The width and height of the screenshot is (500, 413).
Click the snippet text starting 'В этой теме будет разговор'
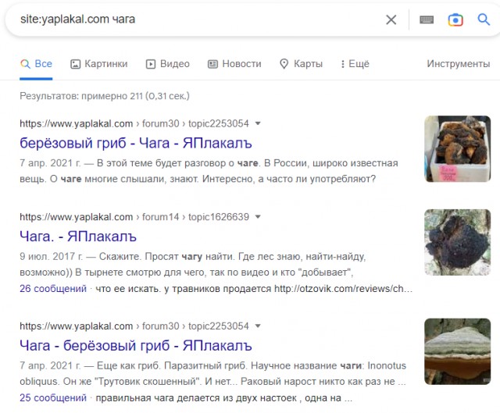point(209,171)
